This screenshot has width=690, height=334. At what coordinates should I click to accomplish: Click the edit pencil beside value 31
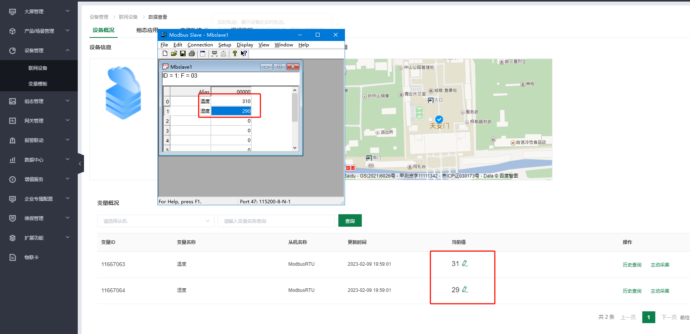[465, 263]
